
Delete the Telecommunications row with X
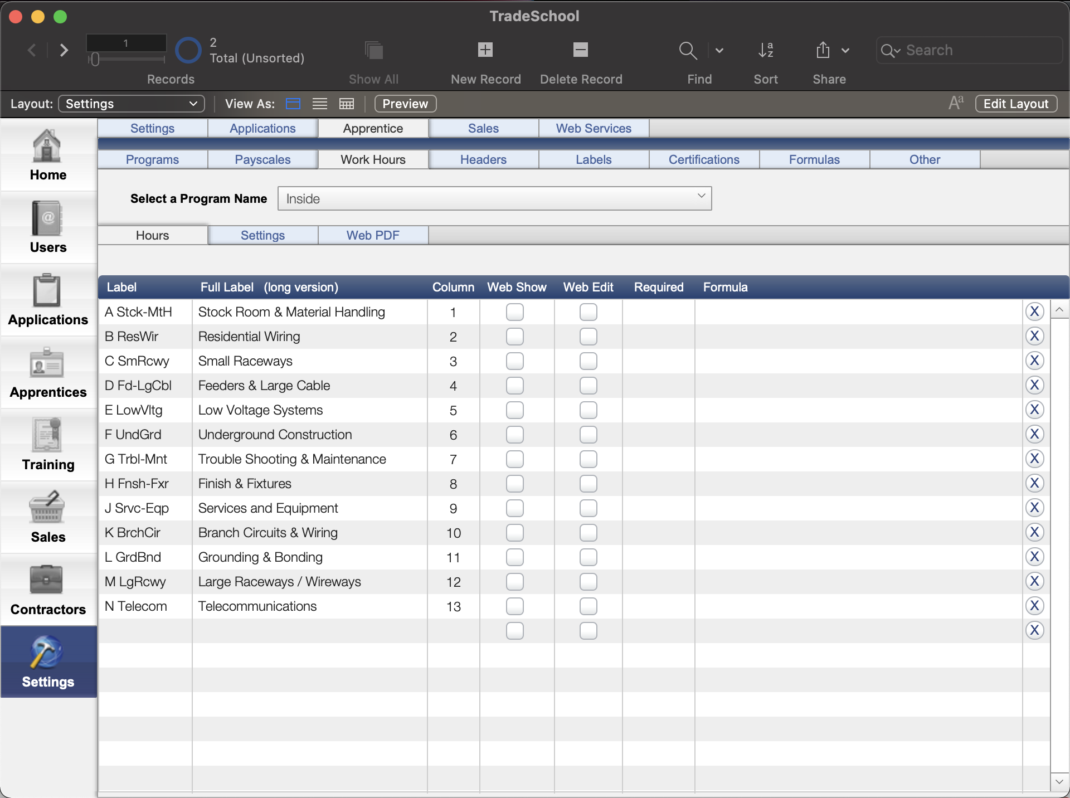[1035, 606]
